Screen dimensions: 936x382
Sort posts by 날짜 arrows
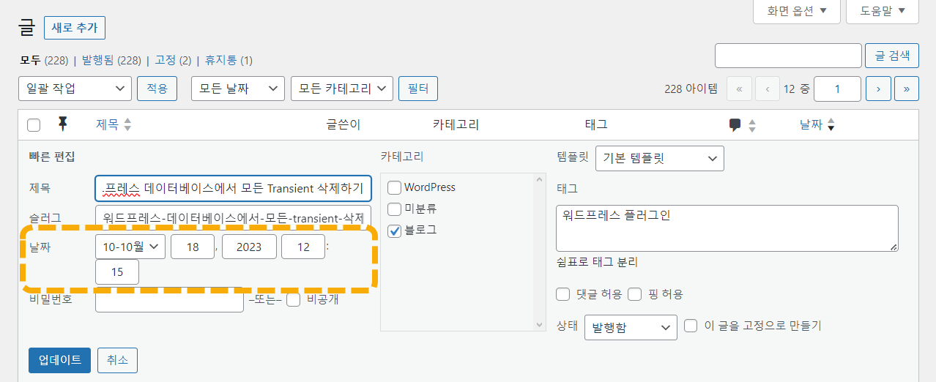(831, 125)
